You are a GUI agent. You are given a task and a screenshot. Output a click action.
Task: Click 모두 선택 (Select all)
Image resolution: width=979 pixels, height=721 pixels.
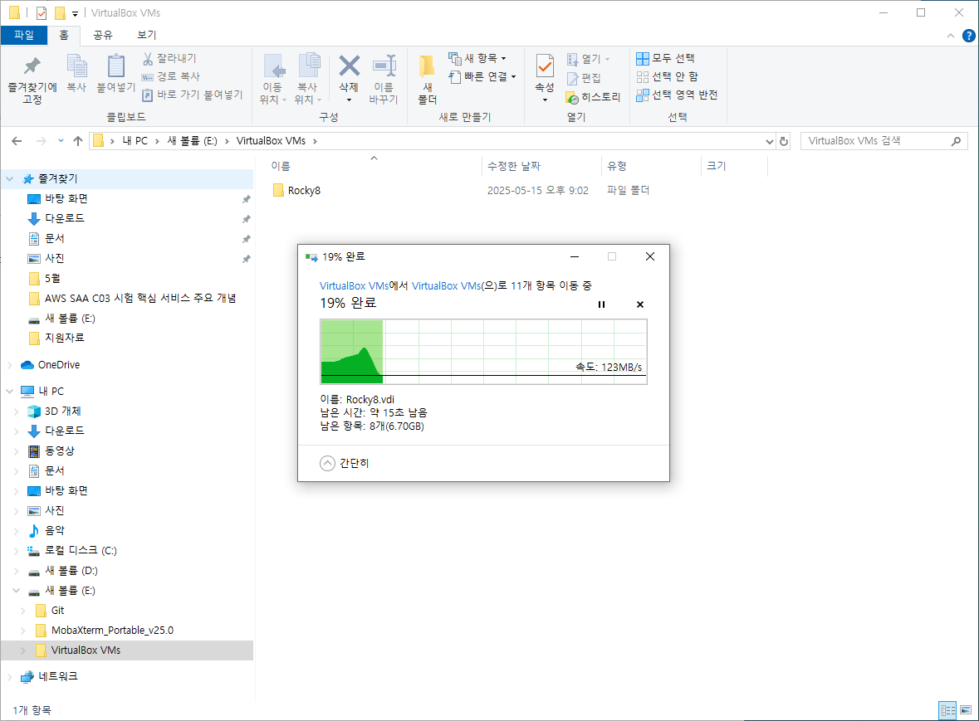[666, 58]
